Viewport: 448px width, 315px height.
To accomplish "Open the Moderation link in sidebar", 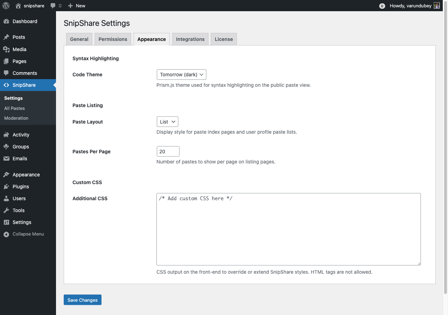I will [16, 118].
